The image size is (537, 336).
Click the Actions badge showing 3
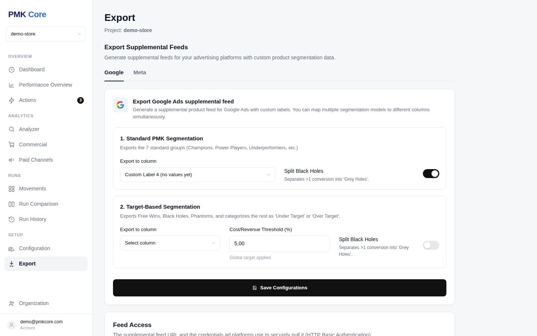tap(81, 100)
